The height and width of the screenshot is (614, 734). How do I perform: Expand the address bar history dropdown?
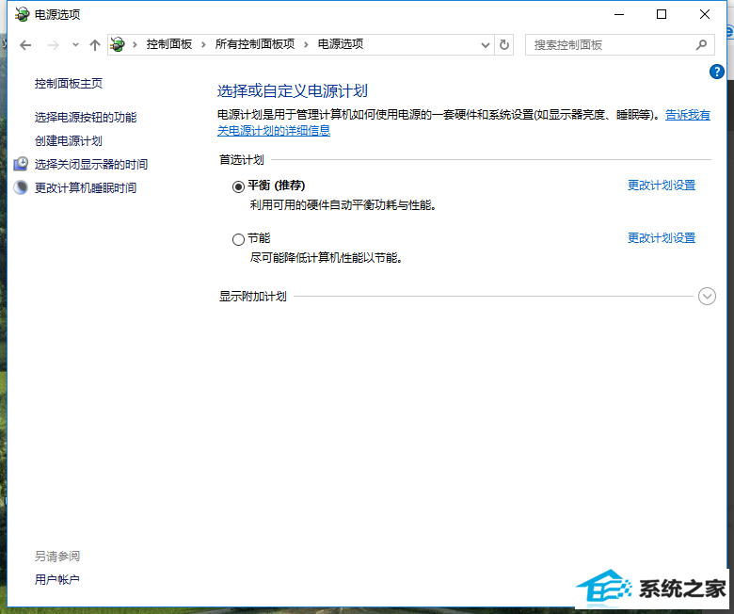486,45
